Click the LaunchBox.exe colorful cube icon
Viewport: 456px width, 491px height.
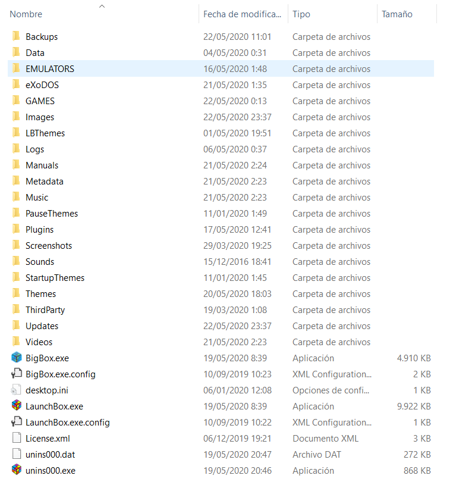tap(17, 405)
